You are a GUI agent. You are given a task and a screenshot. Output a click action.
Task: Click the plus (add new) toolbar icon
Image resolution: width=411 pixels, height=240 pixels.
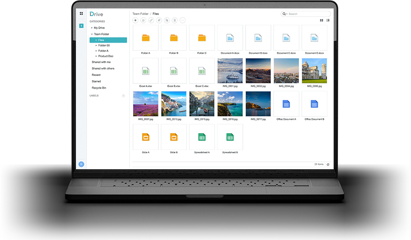tap(135, 20)
